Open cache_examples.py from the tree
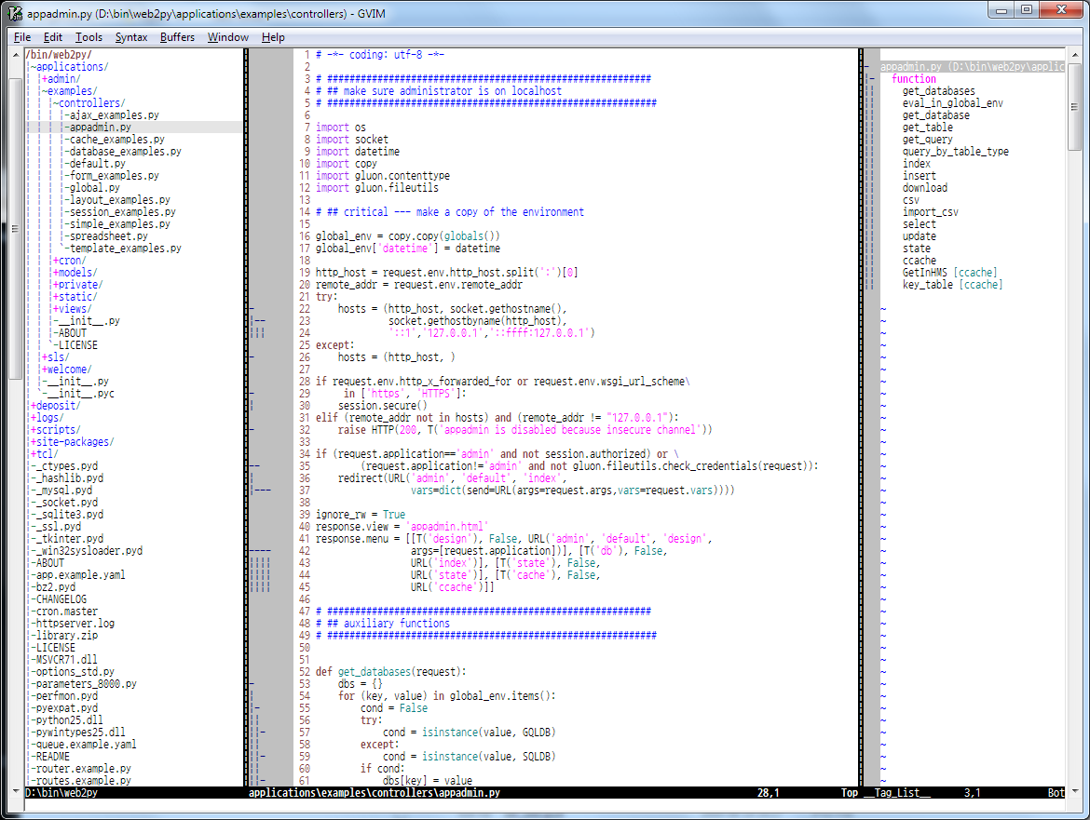The image size is (1090, 820). [116, 140]
